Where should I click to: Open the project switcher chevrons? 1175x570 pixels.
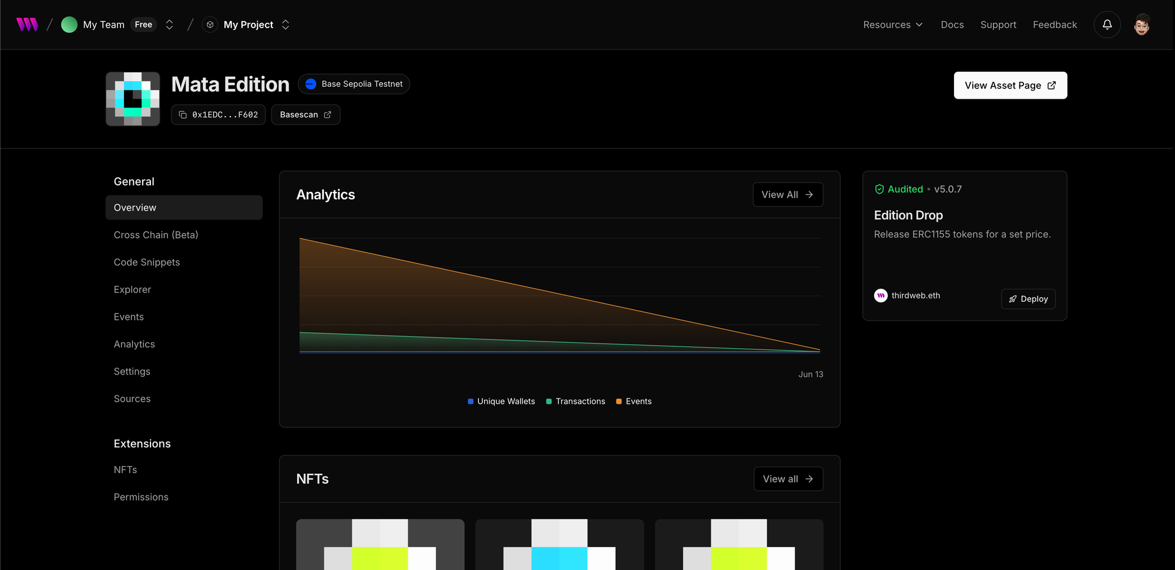(286, 25)
